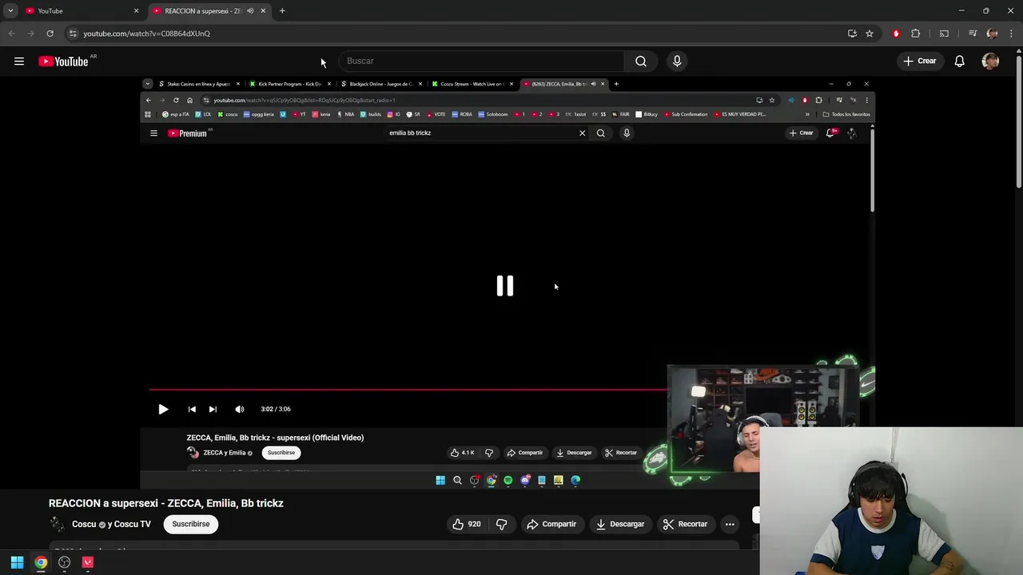
Task: Run the search with the magnifier button
Action: point(641,61)
